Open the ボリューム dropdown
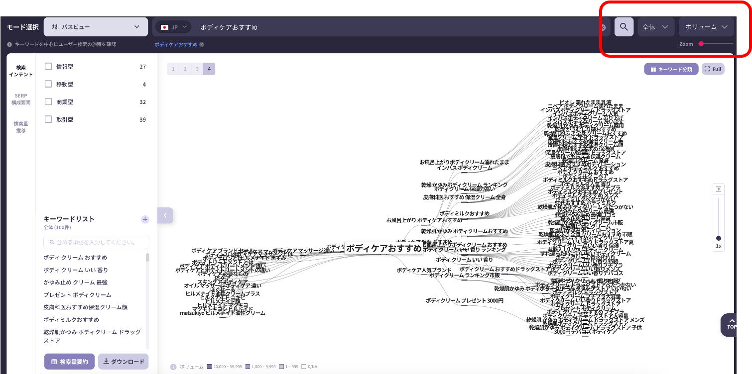The width and height of the screenshot is (752, 374). pyautogui.click(x=706, y=27)
